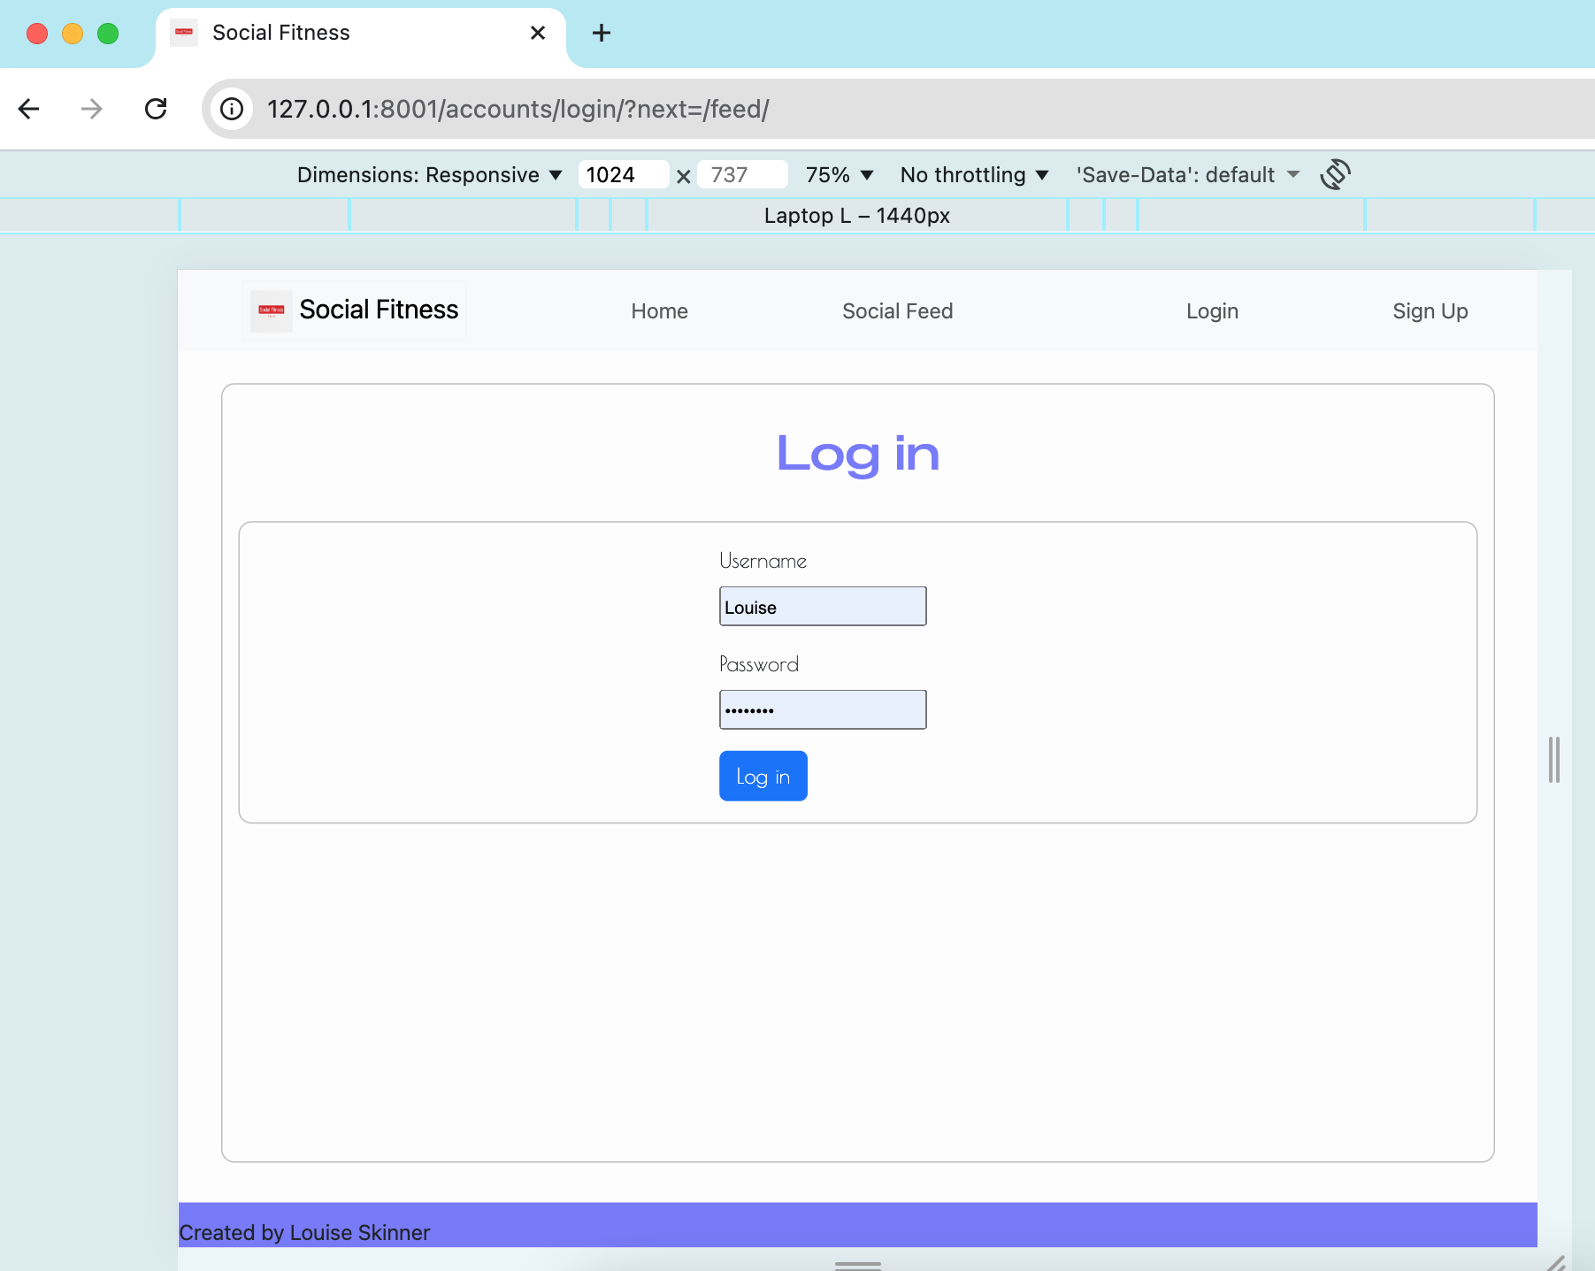This screenshot has width=1595, height=1271.
Task: Open the 'Save-Data': default dropdown
Action: pyautogui.click(x=1186, y=174)
